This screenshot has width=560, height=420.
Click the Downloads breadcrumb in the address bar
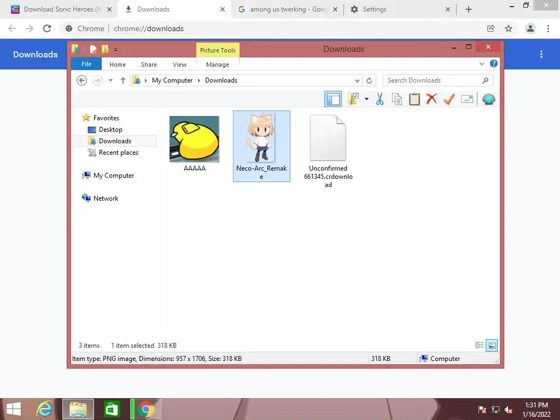[x=221, y=80]
